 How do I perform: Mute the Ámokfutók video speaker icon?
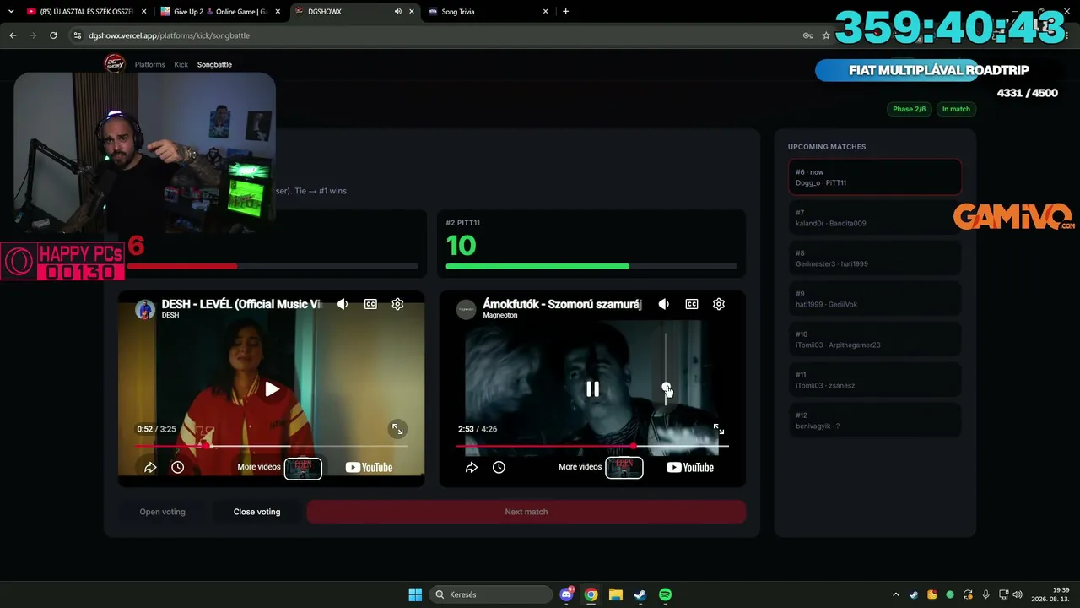coord(664,304)
